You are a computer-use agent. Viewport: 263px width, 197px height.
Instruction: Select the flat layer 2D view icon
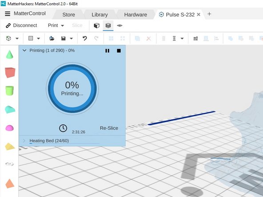click(120, 25)
